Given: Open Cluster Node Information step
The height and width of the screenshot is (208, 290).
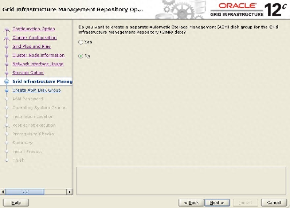Looking at the screenshot, I should (x=38, y=55).
